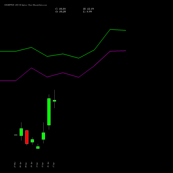This screenshot has height=173, width=173.
Task: Click the tallest green candlestick body
Action: [49, 112]
